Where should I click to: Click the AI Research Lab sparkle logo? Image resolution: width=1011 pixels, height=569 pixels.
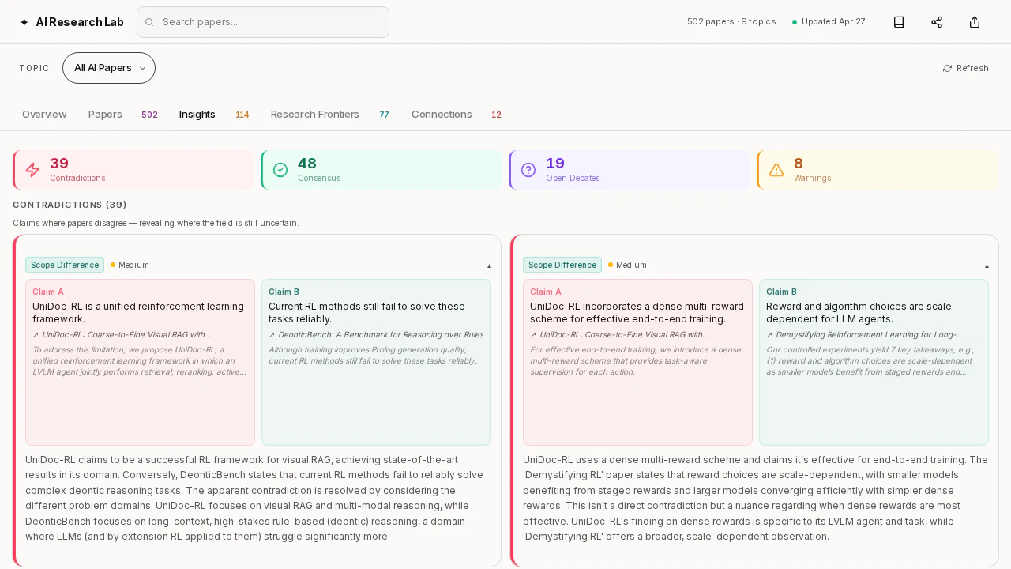(x=24, y=22)
